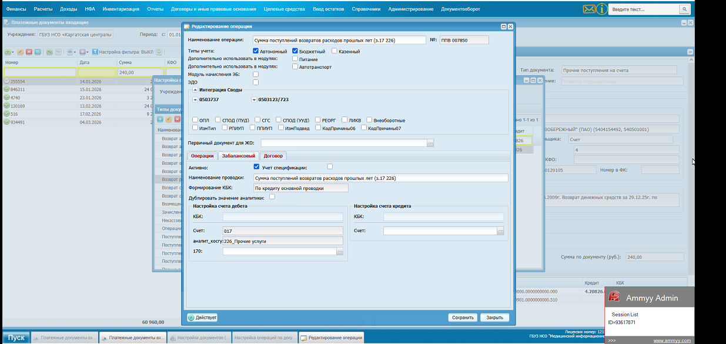Click status icon of row 846311

6,89
